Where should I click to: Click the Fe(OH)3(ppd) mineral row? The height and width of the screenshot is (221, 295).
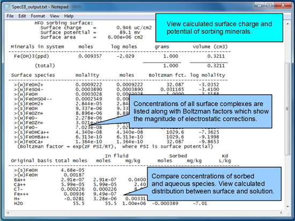[x=119, y=56]
